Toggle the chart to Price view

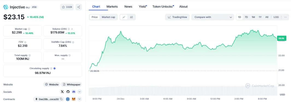tap(95, 17)
